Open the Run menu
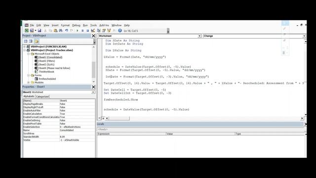The height and width of the screenshot is (178, 316). pyautogui.click(x=85, y=25)
